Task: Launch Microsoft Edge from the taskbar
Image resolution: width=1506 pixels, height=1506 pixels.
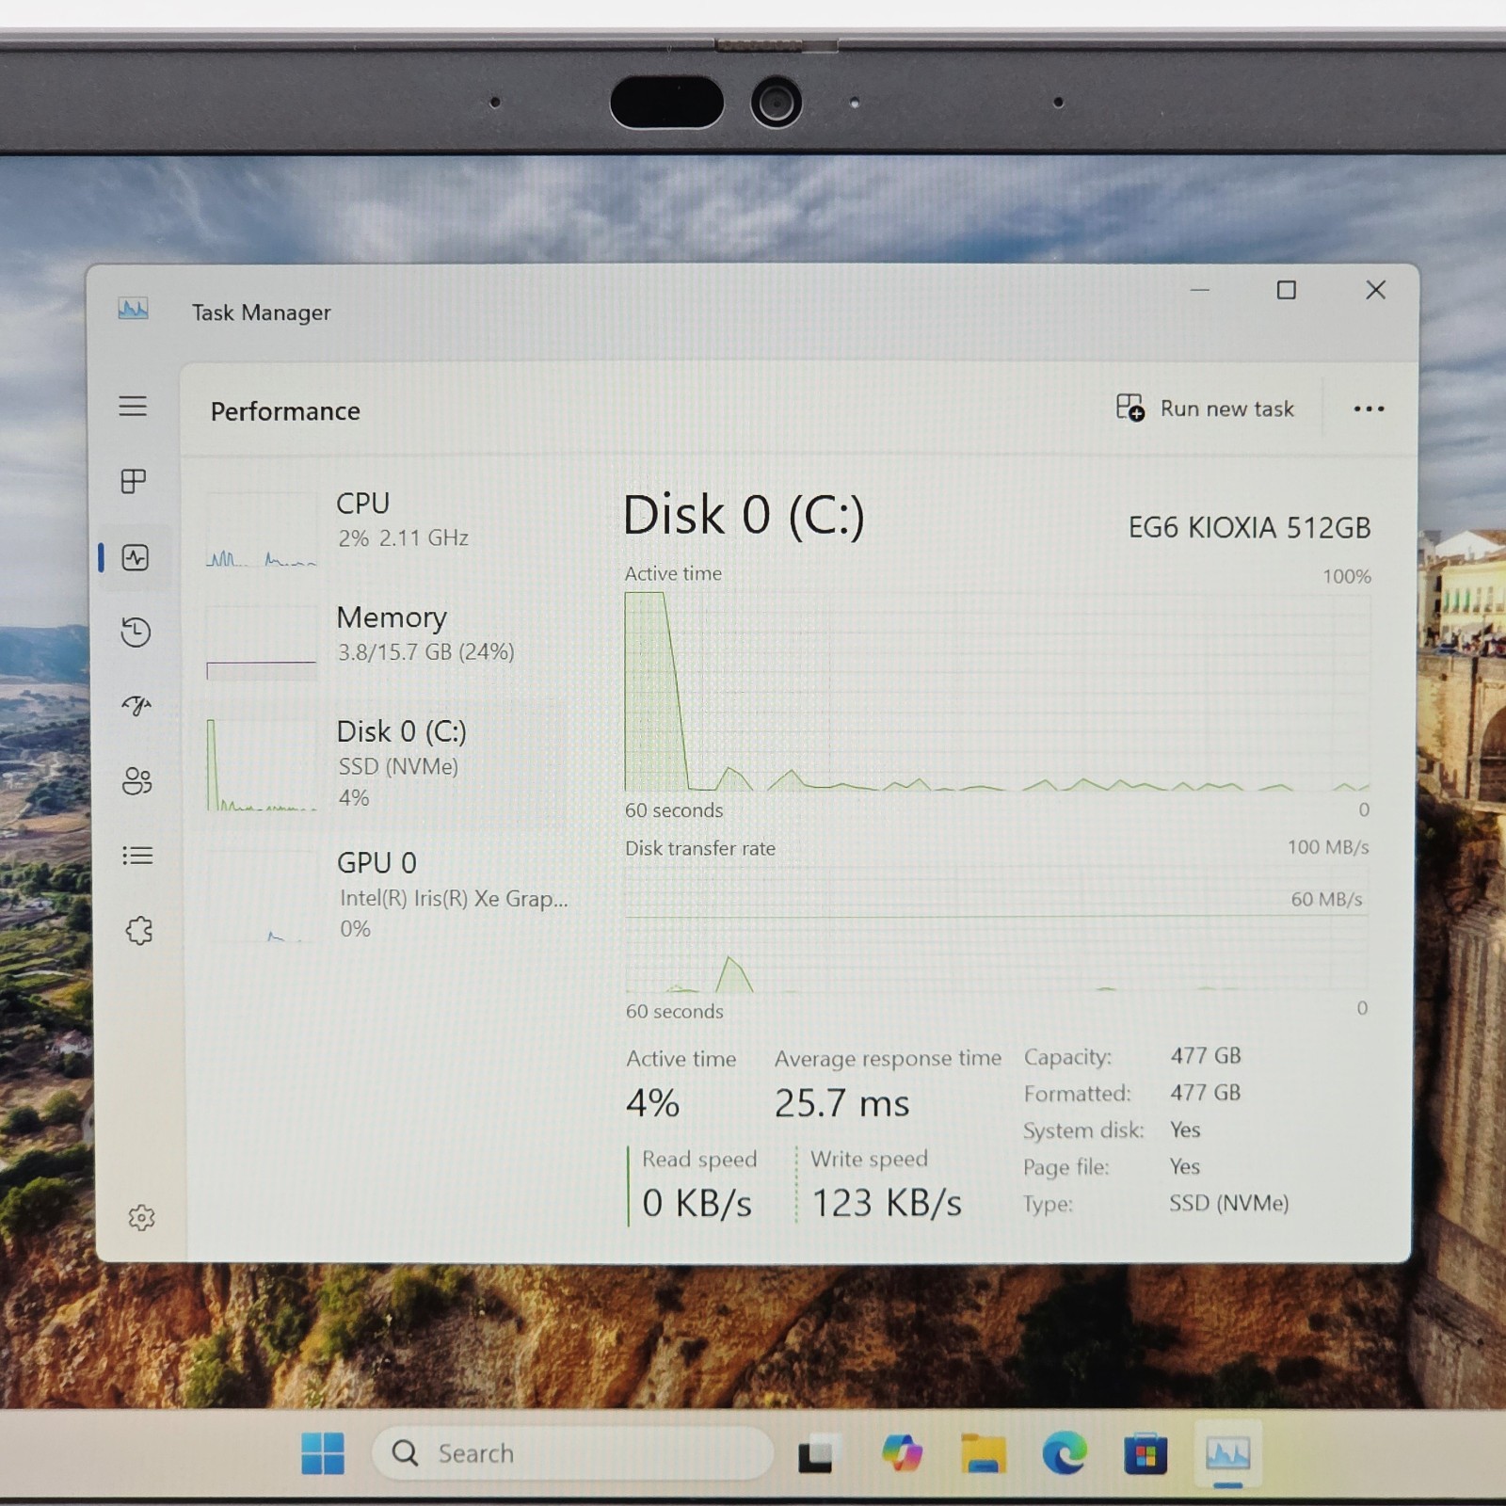Action: [x=1065, y=1454]
